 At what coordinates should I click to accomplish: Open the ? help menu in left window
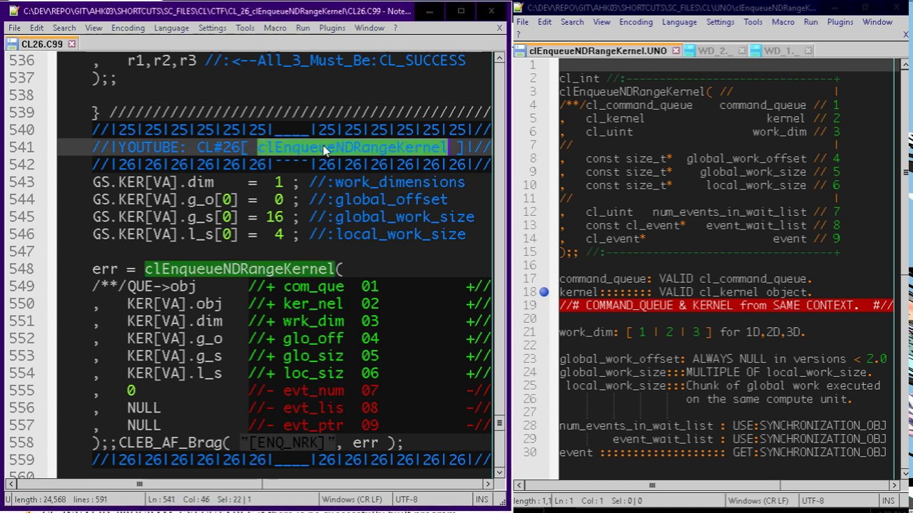pyautogui.click(x=395, y=28)
